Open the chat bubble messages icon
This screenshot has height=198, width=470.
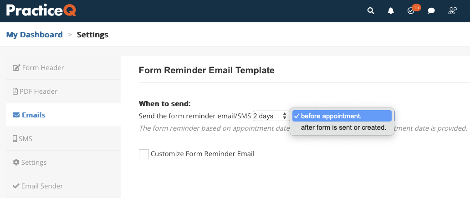[431, 11]
